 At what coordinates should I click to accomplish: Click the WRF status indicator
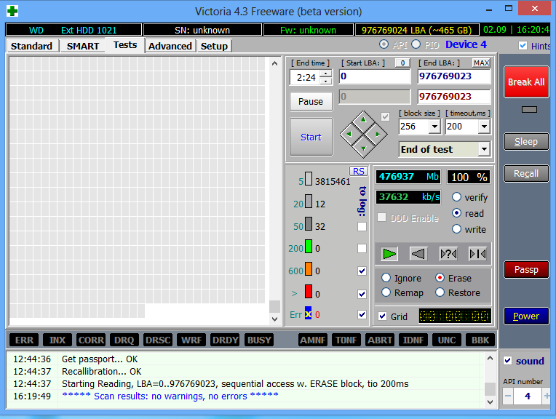point(191,340)
